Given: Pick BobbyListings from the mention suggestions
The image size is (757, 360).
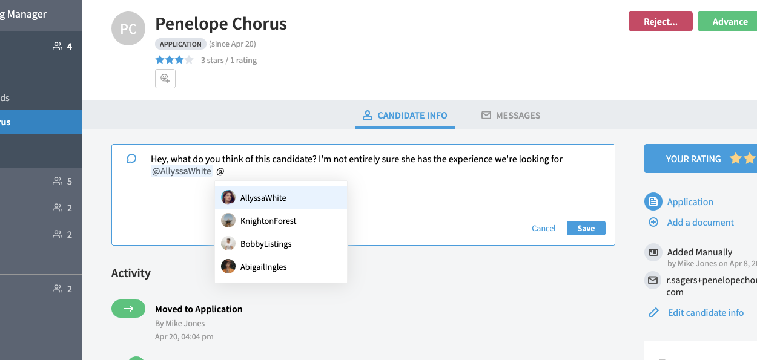Looking at the screenshot, I should (281, 244).
